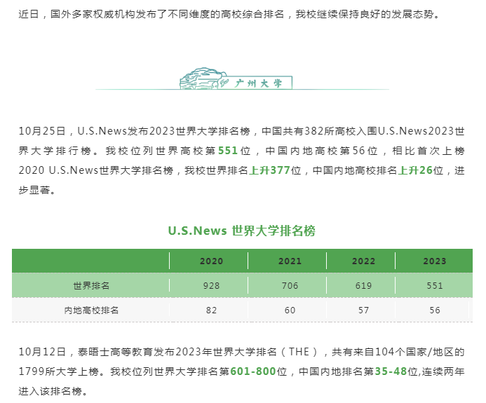Click the text 进入该排名榜
Image resolution: width=486 pixels, height=403 pixels.
click(x=53, y=391)
